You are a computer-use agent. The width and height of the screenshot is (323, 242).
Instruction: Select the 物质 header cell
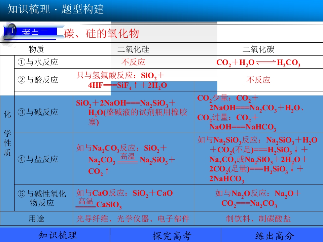(x=36, y=49)
